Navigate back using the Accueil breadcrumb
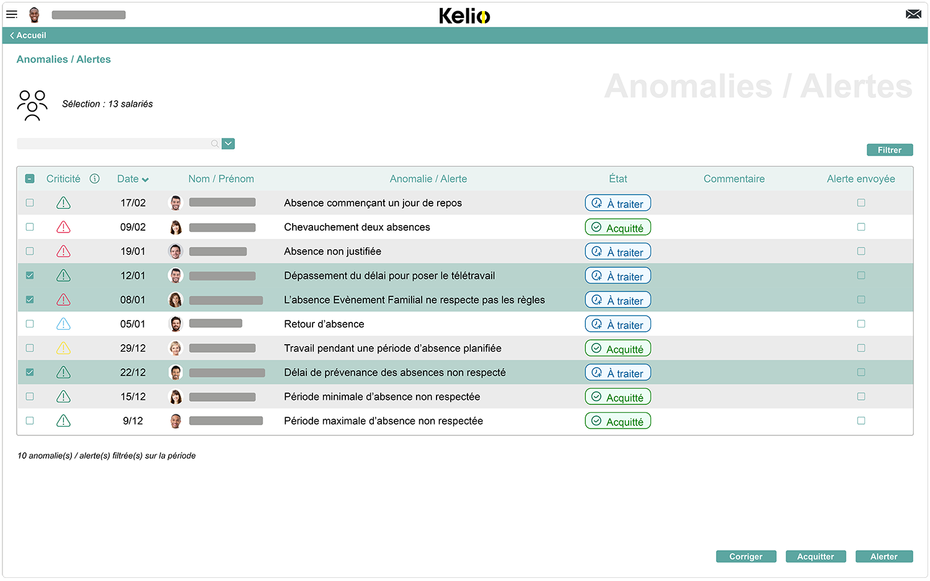This screenshot has width=930, height=581. point(27,35)
